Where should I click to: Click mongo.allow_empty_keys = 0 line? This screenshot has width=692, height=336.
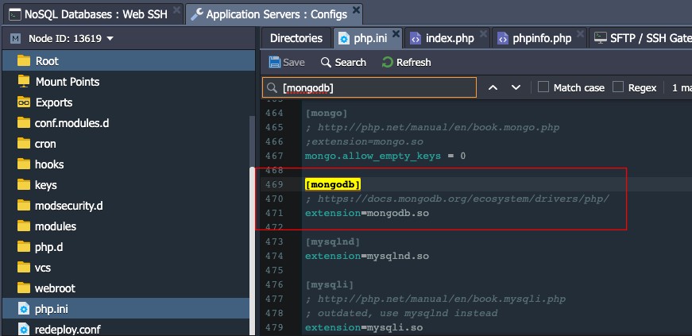click(x=385, y=156)
